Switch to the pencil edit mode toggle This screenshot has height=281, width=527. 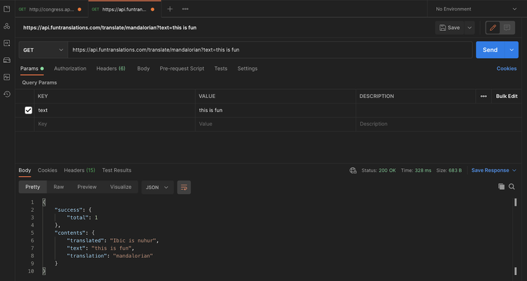(493, 28)
